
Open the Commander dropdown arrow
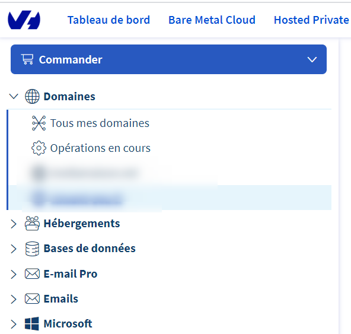(x=312, y=59)
